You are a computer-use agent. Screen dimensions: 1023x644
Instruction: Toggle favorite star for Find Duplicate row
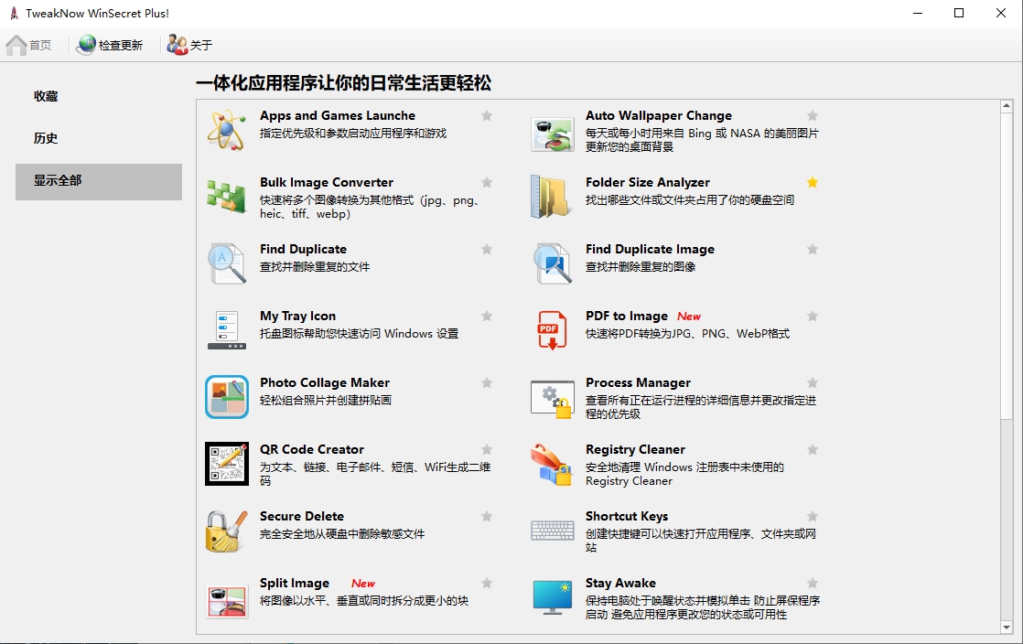(x=487, y=249)
